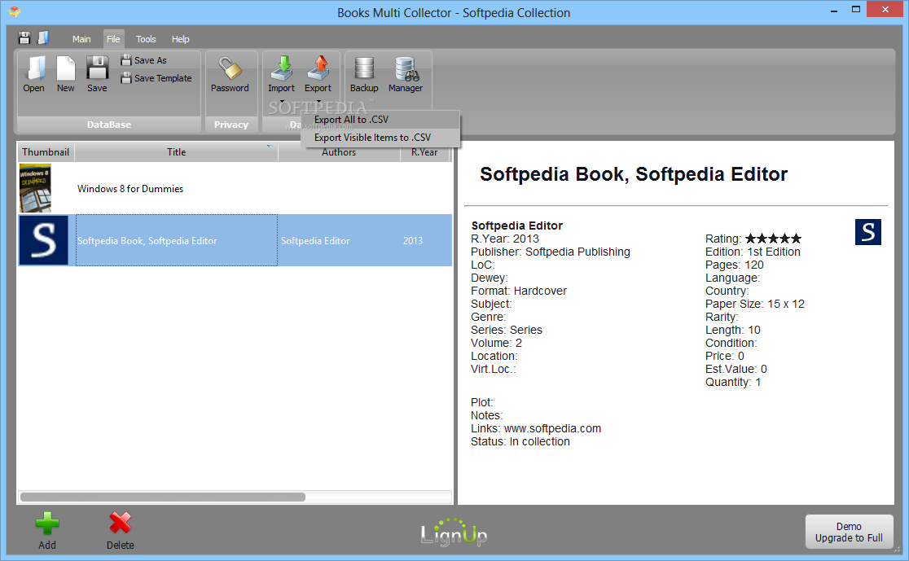Click the Edition: 1st Edition text
Viewport: 909px width, 561px height.
(753, 252)
